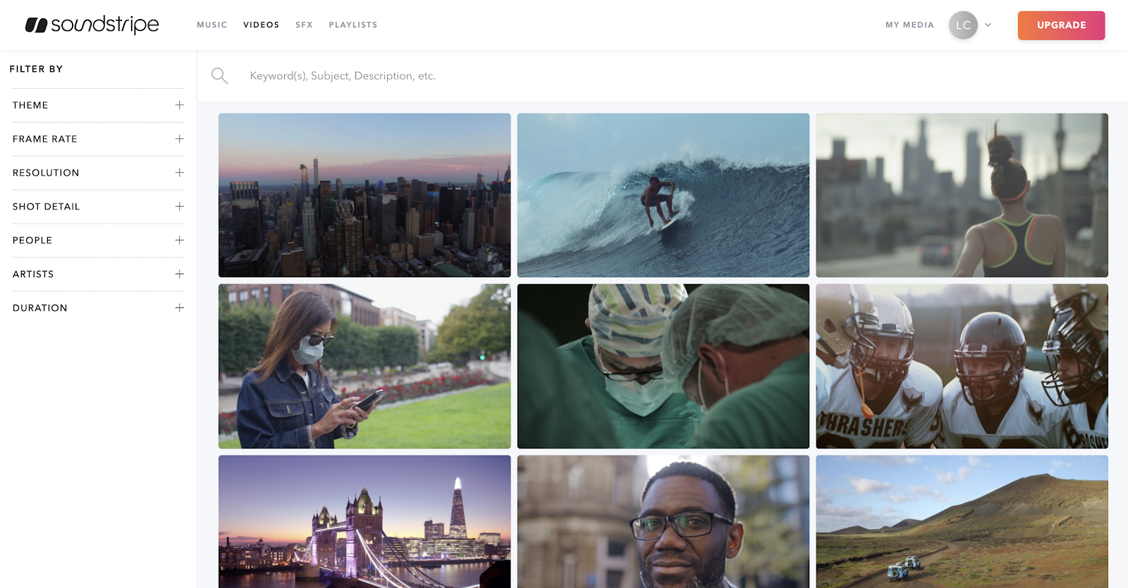Click the search magnifier icon
Viewport: 1128px width, 588px height.
click(219, 75)
